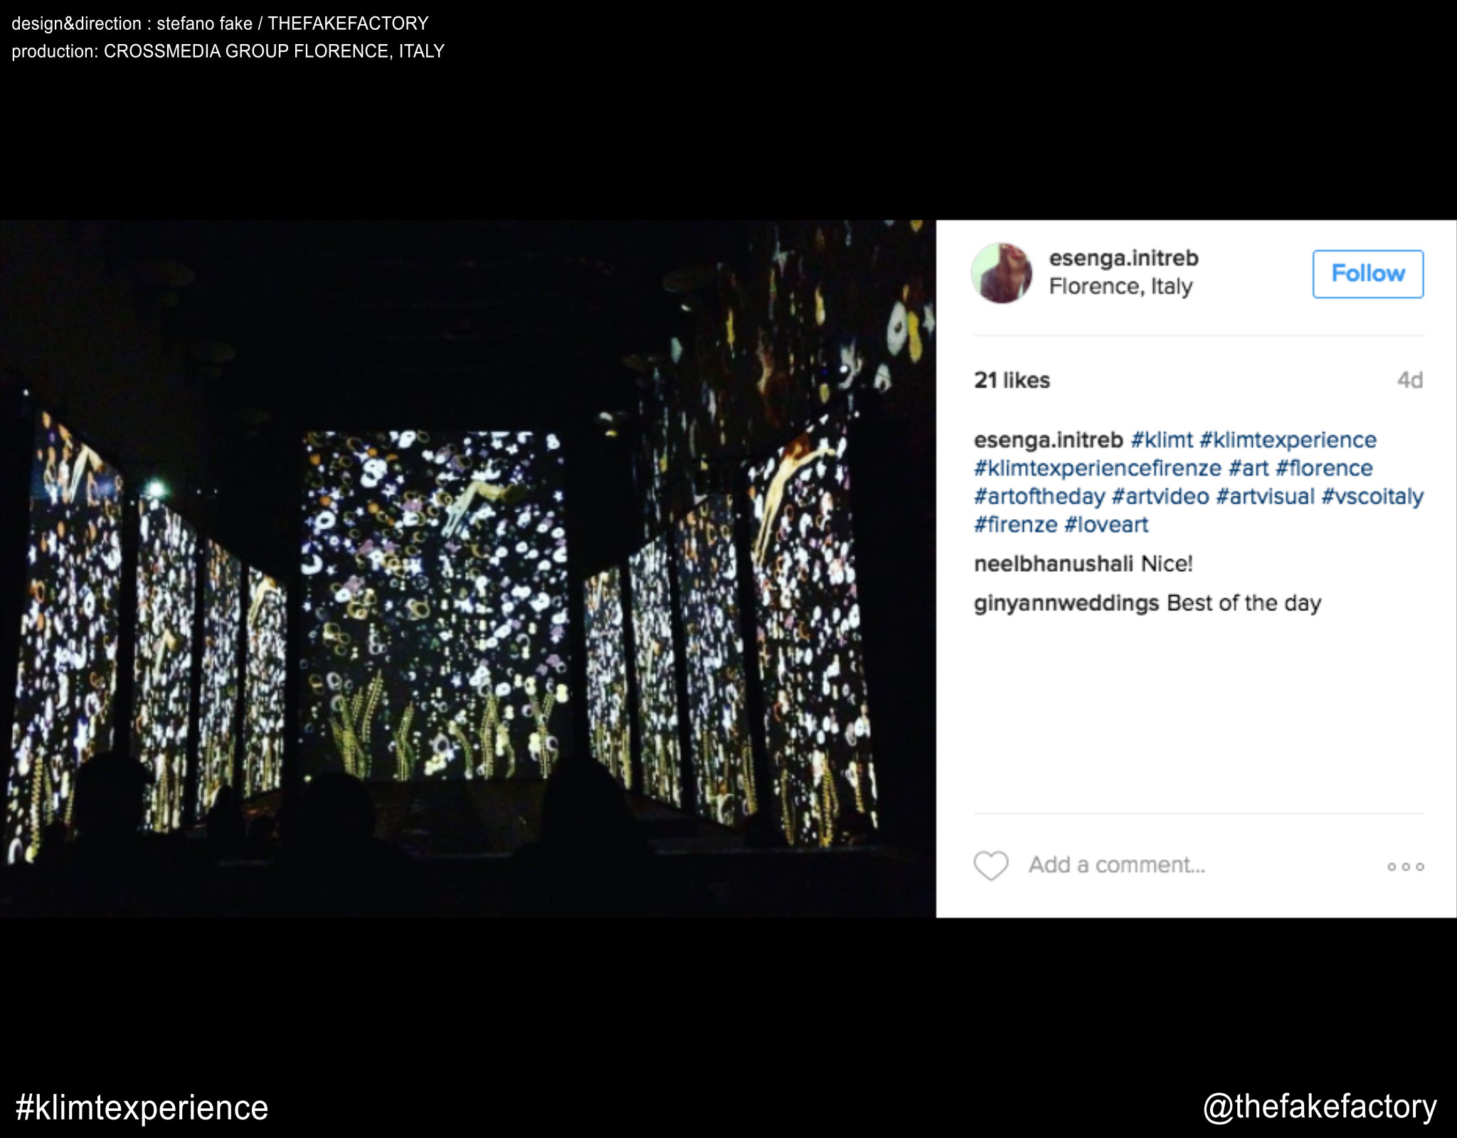Click the esenga.initreb profile avatar
The image size is (1457, 1138).
pyautogui.click(x=1002, y=273)
